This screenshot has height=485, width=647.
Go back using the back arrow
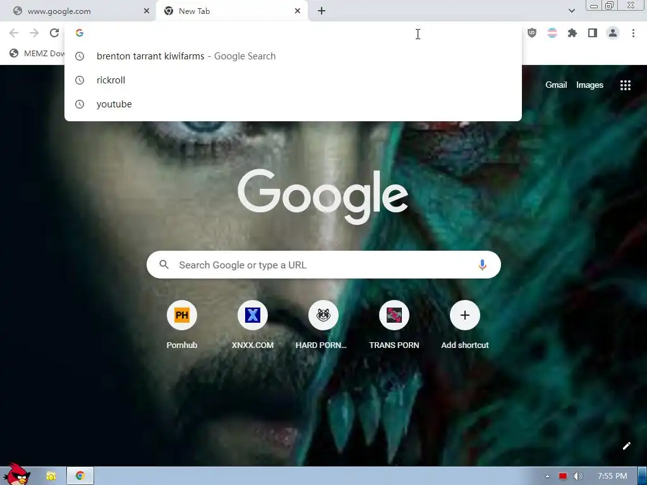coord(14,33)
